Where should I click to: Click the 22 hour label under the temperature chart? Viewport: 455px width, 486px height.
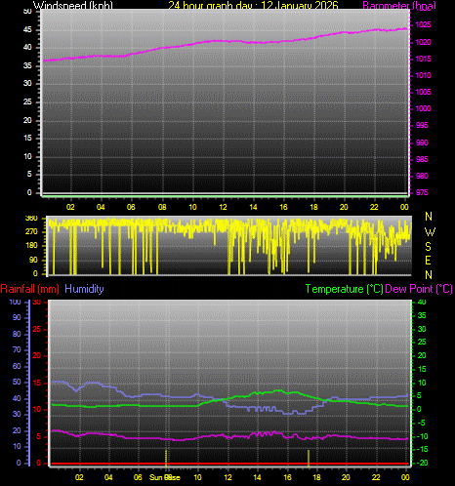[376, 477]
